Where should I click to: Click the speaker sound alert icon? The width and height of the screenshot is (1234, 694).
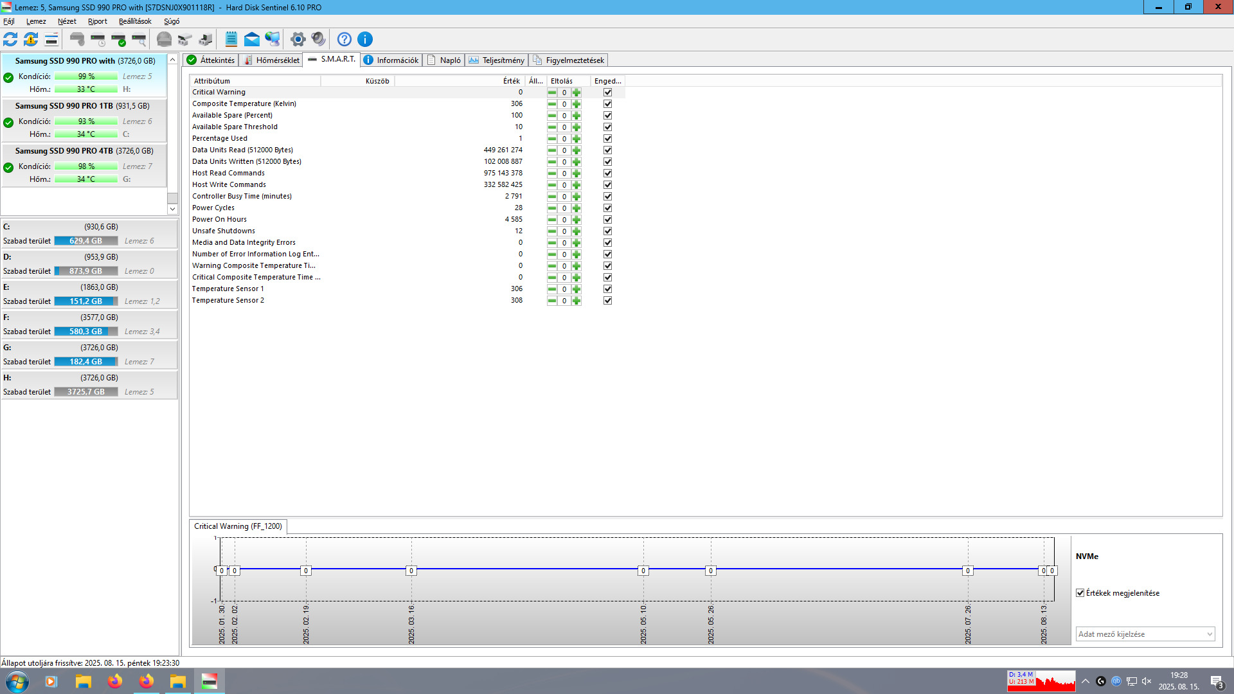(x=318, y=39)
